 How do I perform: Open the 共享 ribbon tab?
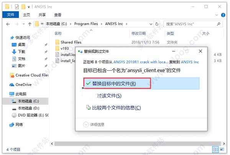coord(42,15)
